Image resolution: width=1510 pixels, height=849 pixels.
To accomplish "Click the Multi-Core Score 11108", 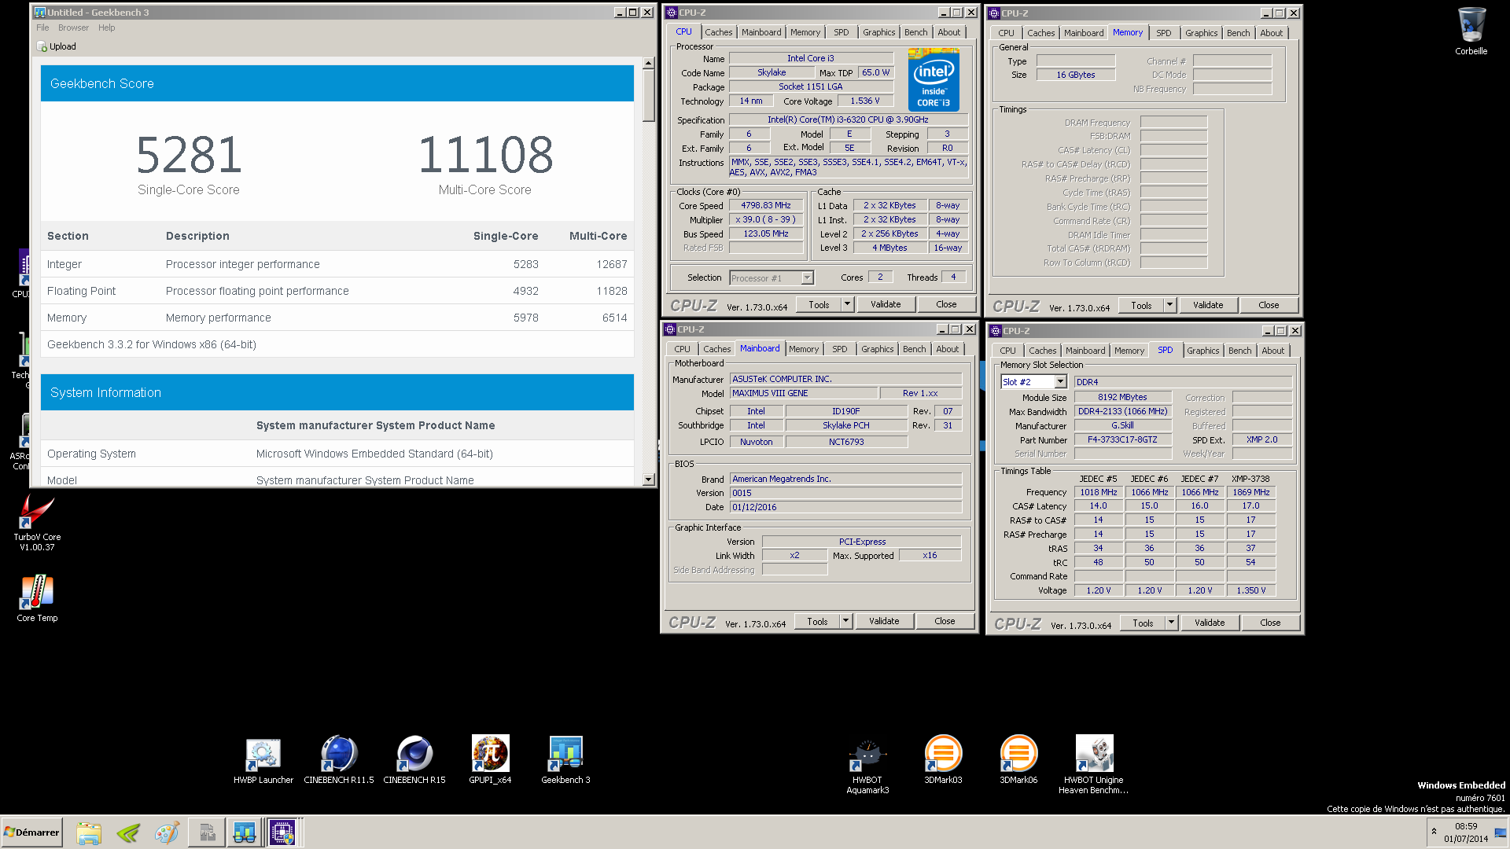I will pos(485,155).
